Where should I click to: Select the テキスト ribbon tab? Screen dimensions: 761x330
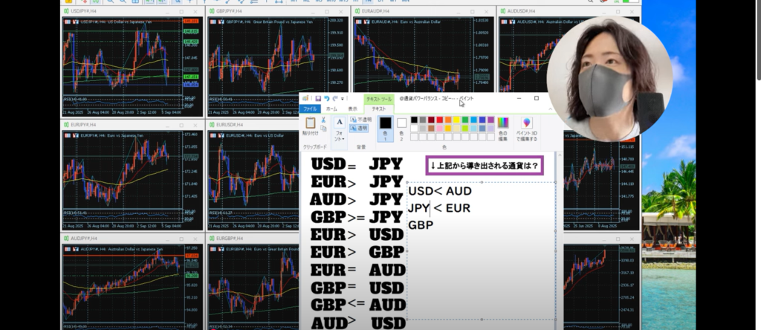tap(378, 109)
